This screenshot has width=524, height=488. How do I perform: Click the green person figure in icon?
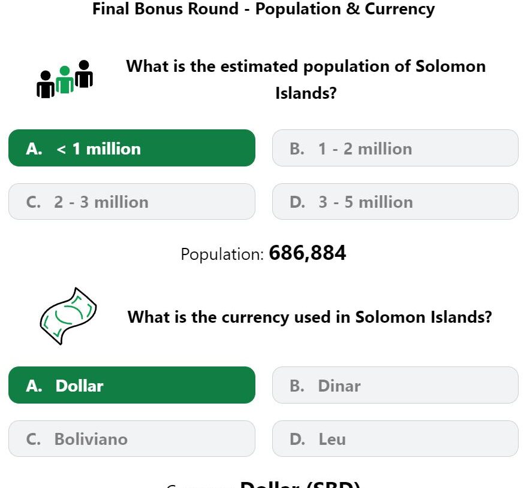65,80
